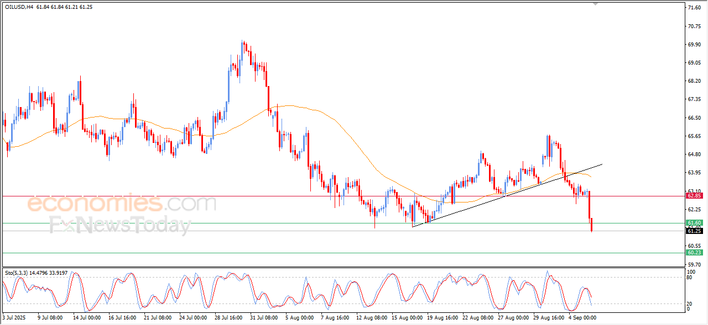This screenshot has height=325, width=708.
Task: Click the 19 Aug 16:00 date label
Action: coord(444,318)
